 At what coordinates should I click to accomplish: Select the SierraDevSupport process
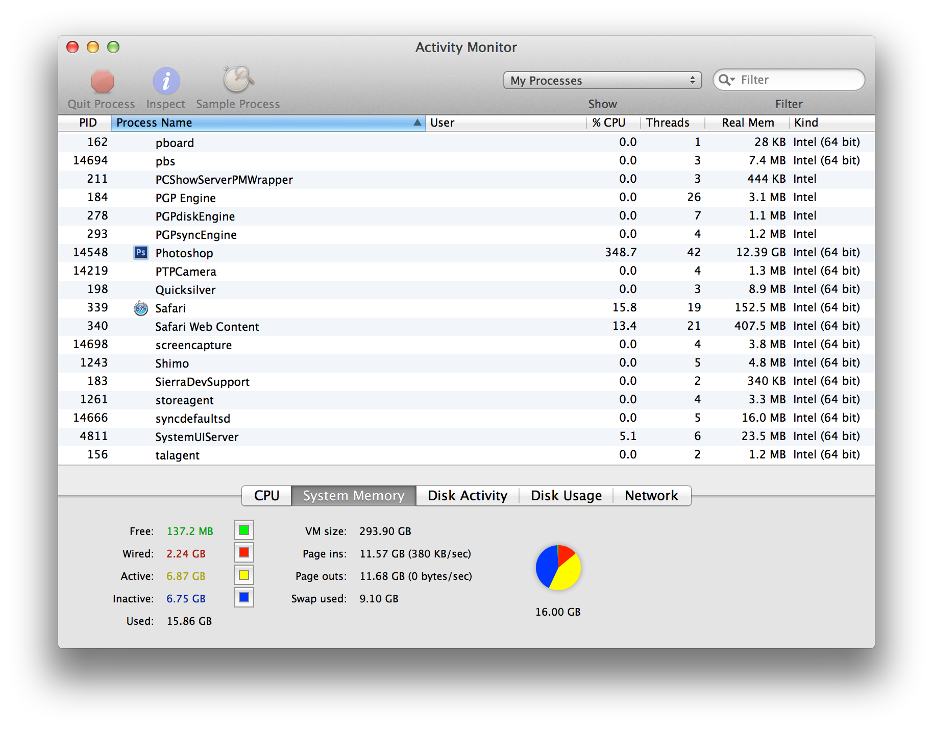[203, 382]
